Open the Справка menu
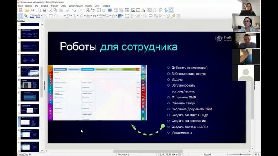278x156 pixels. pyautogui.click(x=106, y=6)
